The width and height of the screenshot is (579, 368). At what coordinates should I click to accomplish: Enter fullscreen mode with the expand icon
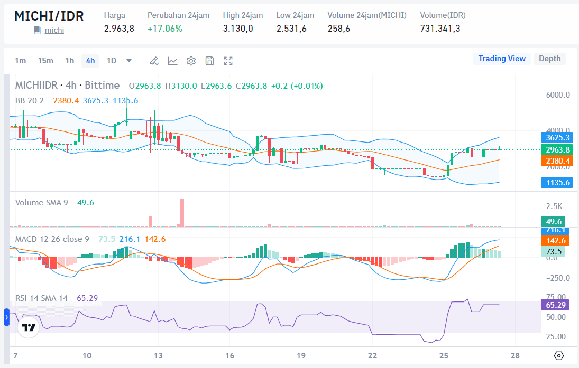pos(228,61)
